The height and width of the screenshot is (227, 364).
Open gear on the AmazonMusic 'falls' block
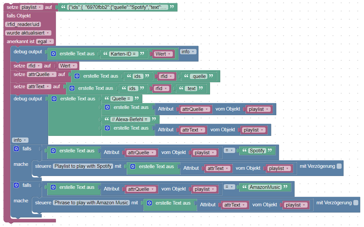coord(16,185)
